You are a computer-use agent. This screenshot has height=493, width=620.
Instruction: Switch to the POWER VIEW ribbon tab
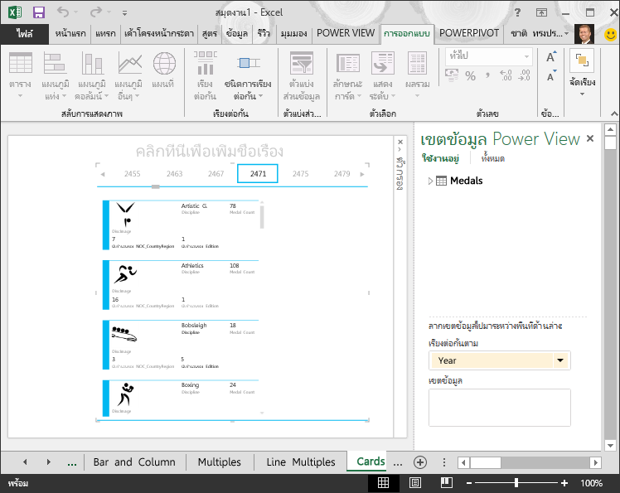pos(346,33)
